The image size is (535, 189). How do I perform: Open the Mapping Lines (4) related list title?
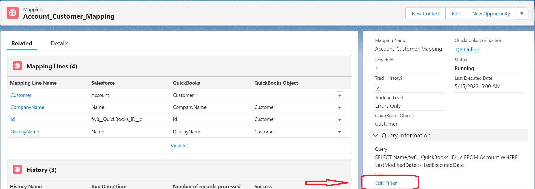52,66
